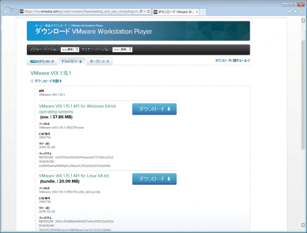Open the major version dropdown
The image size is (307, 233).
tap(69, 49)
